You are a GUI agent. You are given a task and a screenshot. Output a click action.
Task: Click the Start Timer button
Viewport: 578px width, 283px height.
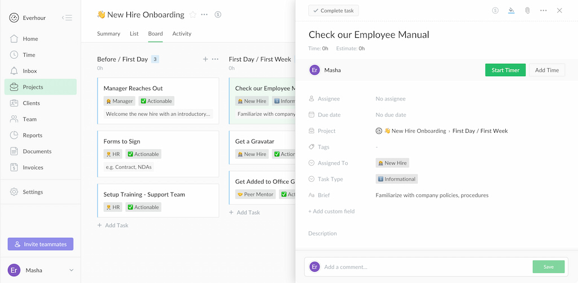[x=505, y=70]
